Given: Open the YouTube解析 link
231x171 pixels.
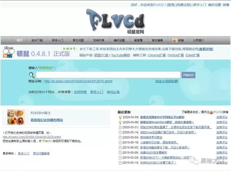Looking at the screenshot, I should point(121,55).
